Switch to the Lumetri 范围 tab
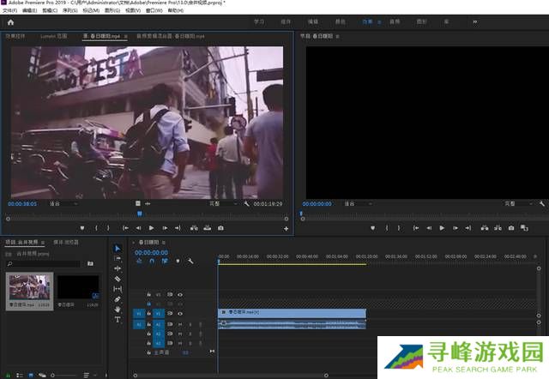 click(52, 37)
